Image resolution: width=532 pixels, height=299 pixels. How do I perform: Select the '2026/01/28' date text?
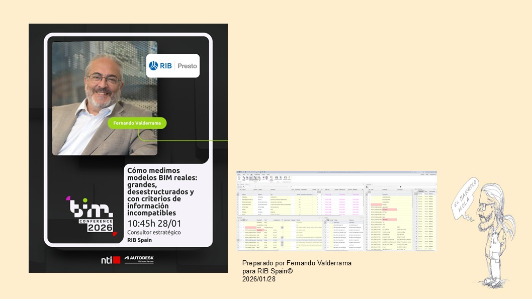coord(258,278)
